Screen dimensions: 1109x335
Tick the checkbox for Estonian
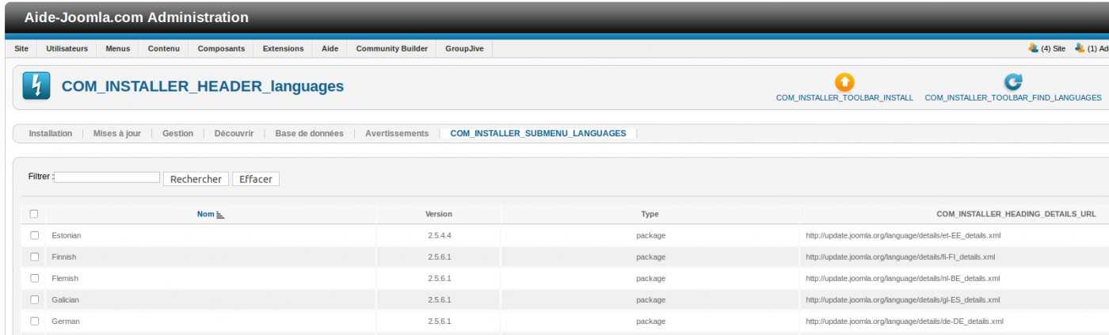34,235
